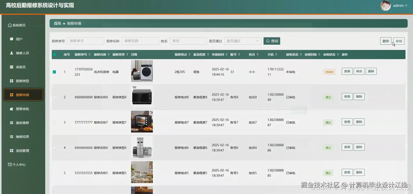The height and width of the screenshot is (194, 413).
Task: Click the admin avatar picture
Action: (385, 5)
